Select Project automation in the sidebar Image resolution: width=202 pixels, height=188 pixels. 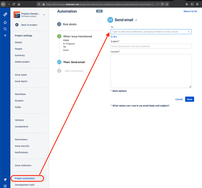25,178
